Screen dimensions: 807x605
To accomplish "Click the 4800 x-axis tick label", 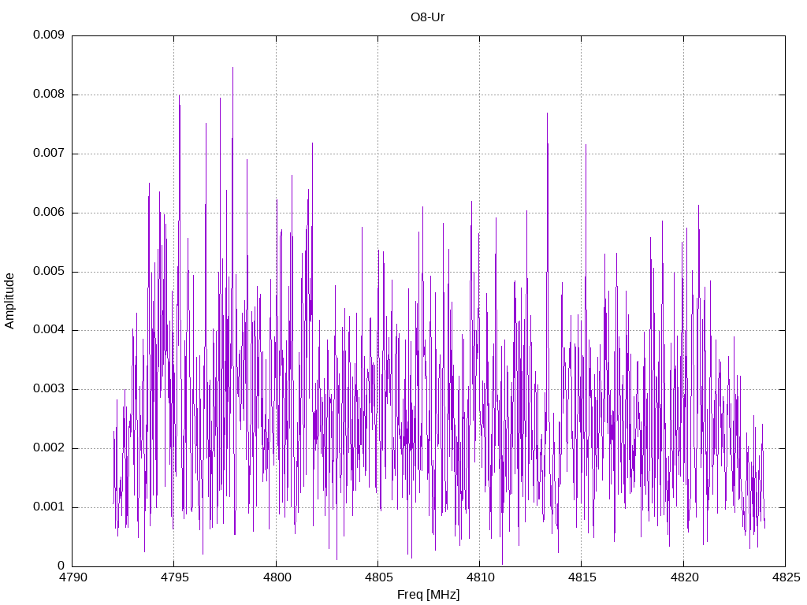I will coord(277,577).
